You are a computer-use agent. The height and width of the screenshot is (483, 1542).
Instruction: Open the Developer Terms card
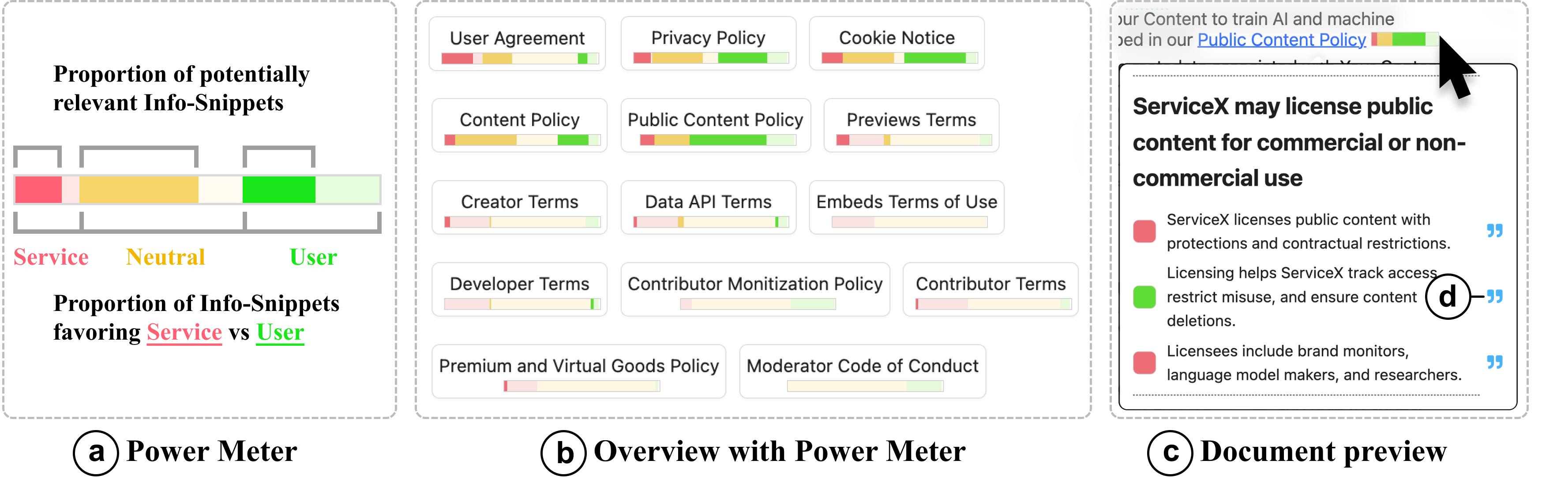tap(519, 290)
